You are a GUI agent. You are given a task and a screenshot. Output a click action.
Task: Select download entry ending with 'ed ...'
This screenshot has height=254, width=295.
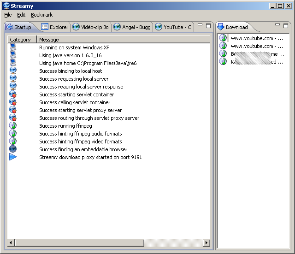[x=257, y=62]
